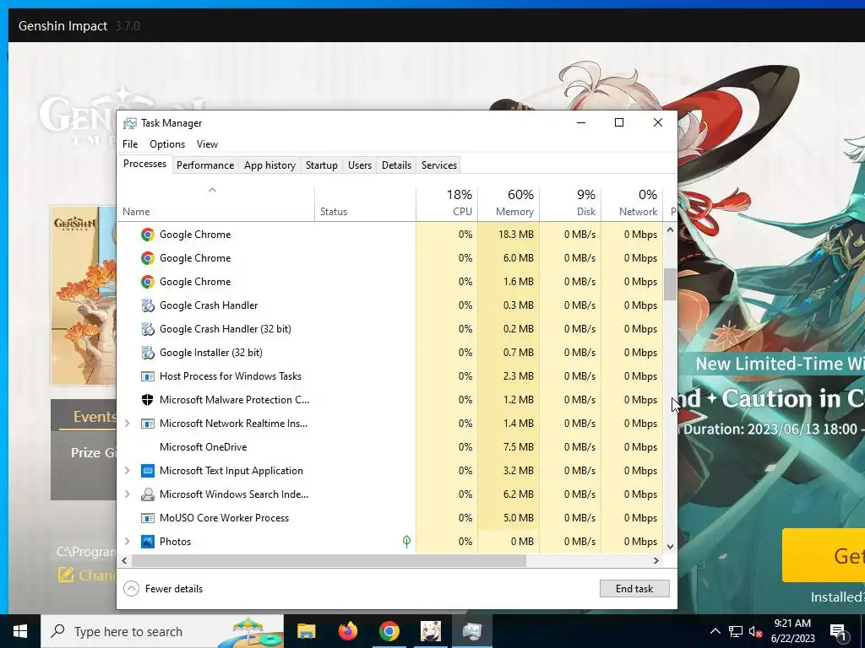Sort by the CPU column header

pyautogui.click(x=447, y=204)
